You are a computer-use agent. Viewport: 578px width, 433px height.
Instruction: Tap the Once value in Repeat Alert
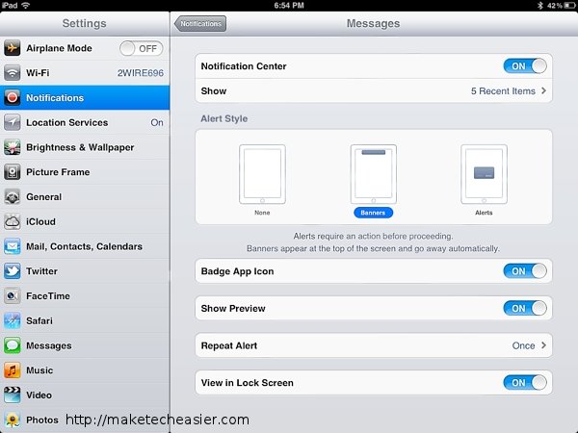tap(523, 345)
